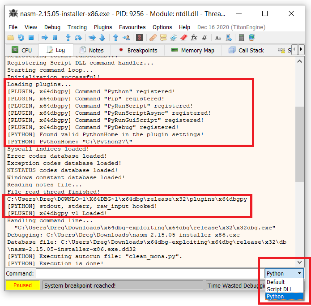This screenshot has height=306, width=311.
Task: Open the Labels tag icon
Action: pos(174,38)
